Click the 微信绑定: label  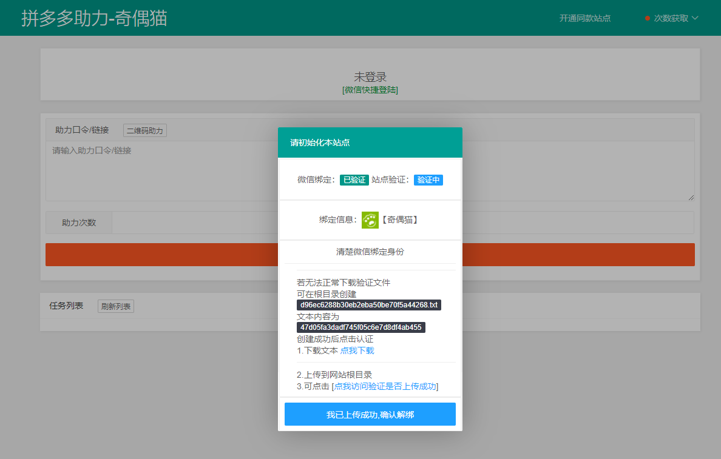[316, 180]
